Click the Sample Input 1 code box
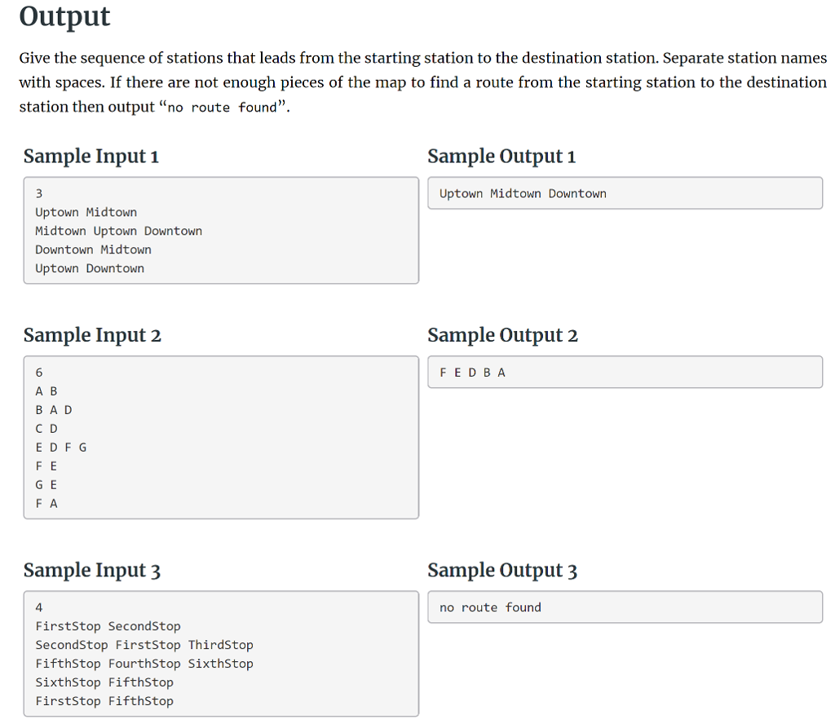Viewport: 835px width, 728px height. (220, 231)
